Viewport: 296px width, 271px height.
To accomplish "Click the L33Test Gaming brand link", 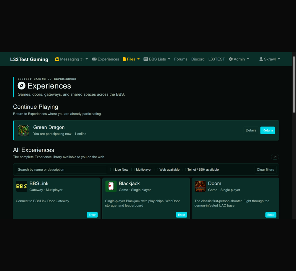I will tap(29, 59).
